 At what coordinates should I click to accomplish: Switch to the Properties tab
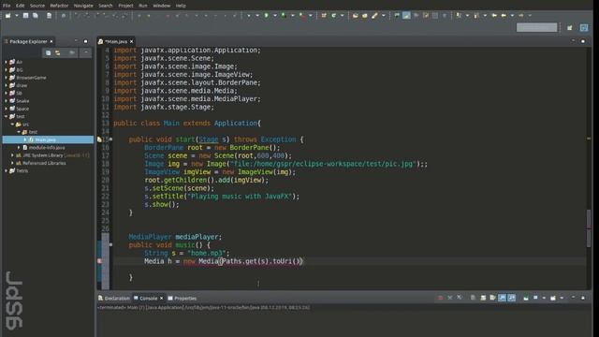[183, 298]
